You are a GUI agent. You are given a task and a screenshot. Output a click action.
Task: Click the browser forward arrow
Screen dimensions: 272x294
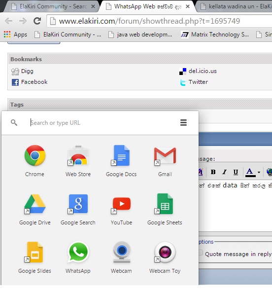(x=23, y=21)
